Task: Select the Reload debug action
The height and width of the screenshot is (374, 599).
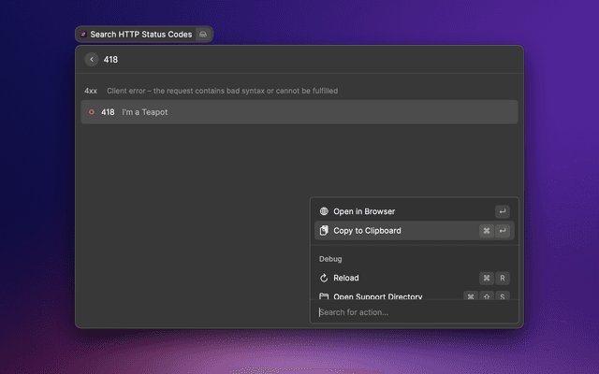Action: [346, 278]
